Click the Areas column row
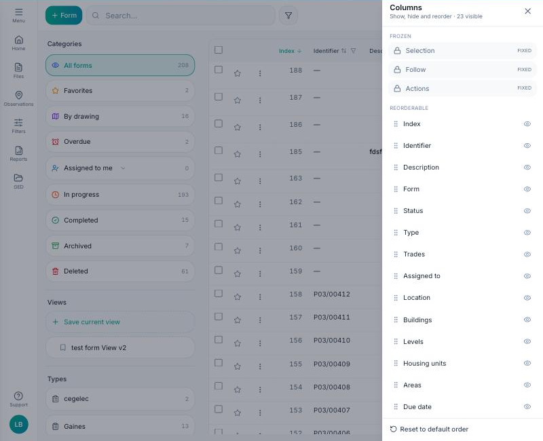Image resolution: width=543 pixels, height=441 pixels. [462, 385]
